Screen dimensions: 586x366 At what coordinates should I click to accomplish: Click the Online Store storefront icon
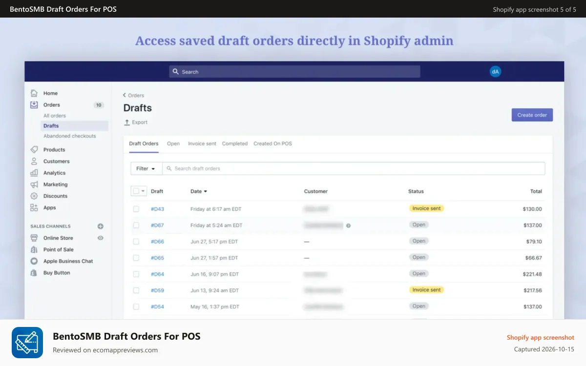(34, 238)
